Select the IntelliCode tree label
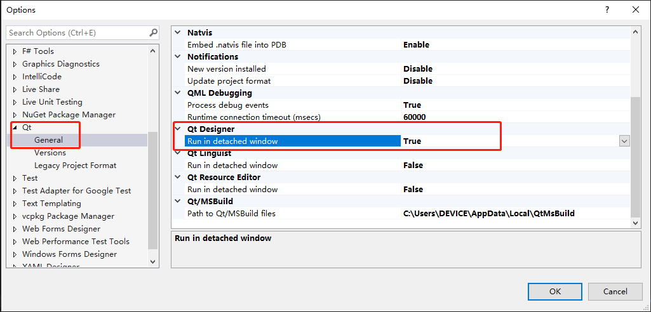Screen dimensions: 651x312 41,77
